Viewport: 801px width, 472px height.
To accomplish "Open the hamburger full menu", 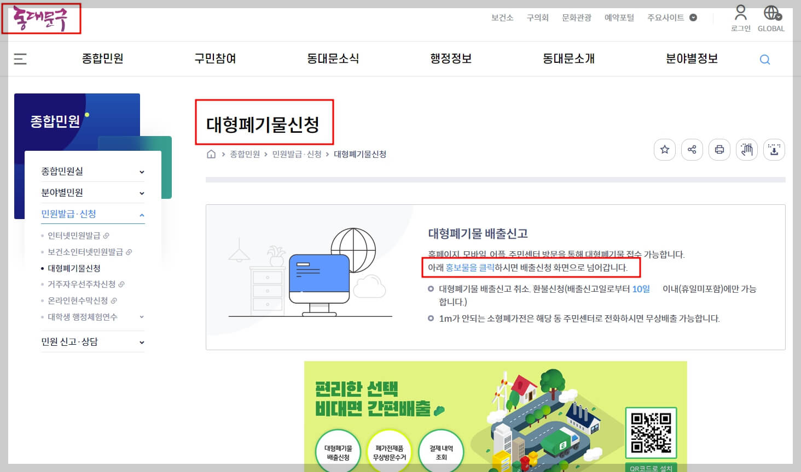I will [x=20, y=58].
